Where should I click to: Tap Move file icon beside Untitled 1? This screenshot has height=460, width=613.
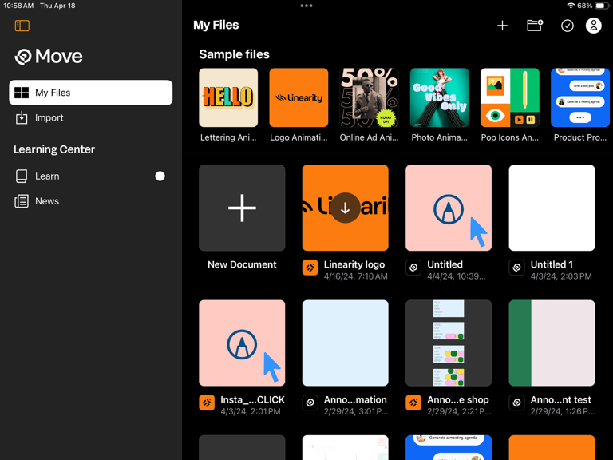516,268
